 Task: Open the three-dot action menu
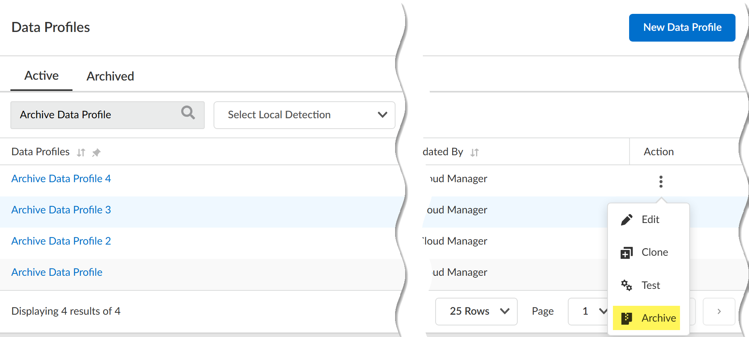(661, 181)
